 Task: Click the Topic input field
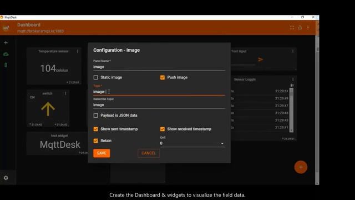pos(159,92)
